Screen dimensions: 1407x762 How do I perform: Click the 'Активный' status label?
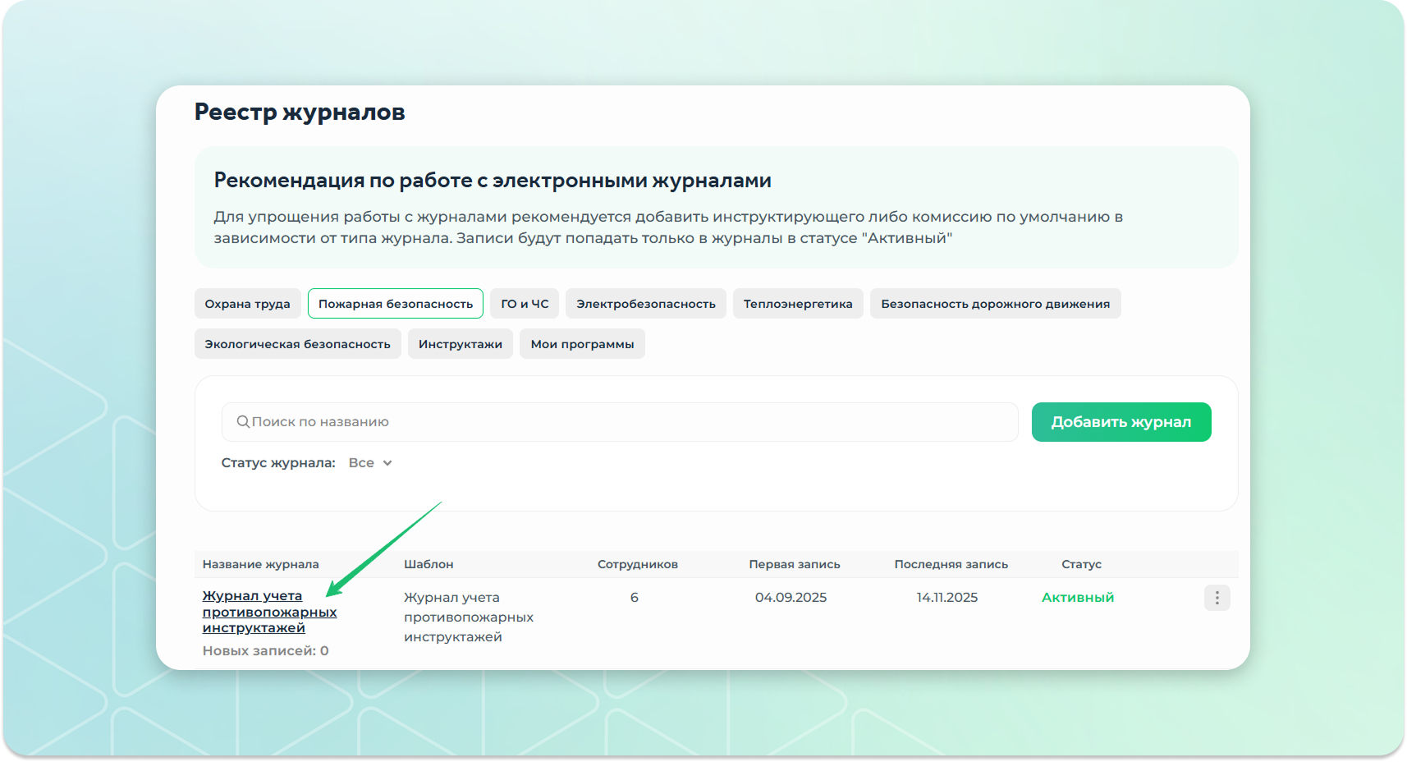pos(1077,598)
